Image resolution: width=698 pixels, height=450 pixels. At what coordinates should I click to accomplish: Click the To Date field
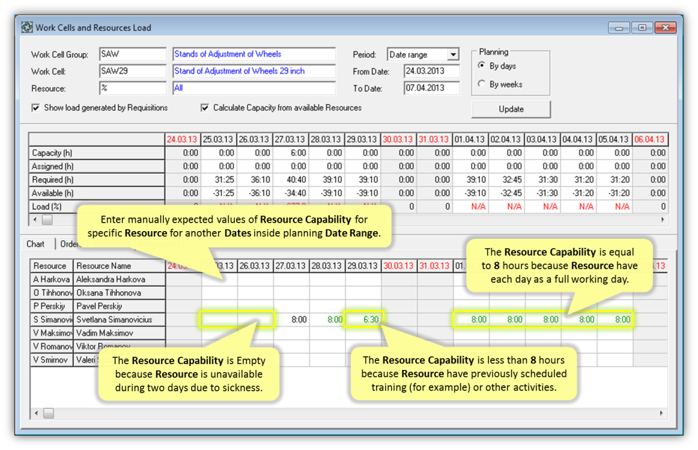click(x=432, y=88)
